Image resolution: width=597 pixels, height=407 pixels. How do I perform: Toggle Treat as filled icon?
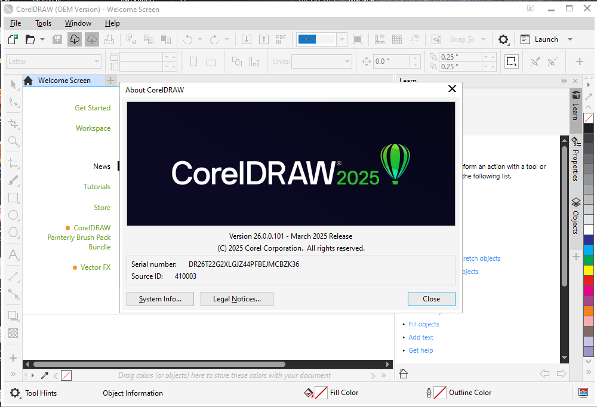[x=512, y=61]
